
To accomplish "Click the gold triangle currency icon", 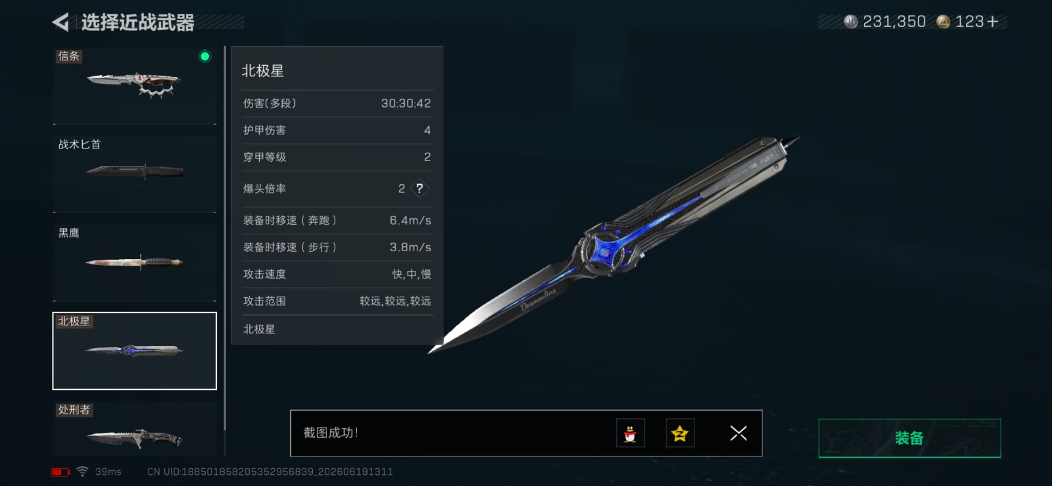I will click(x=943, y=22).
